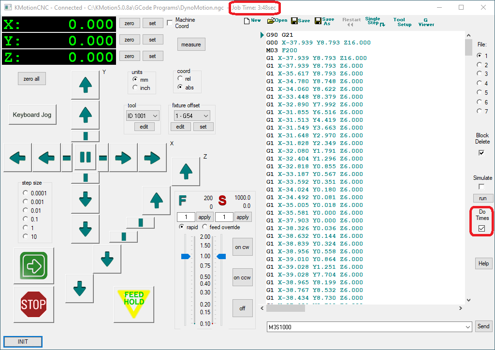
Task: Open the fixture offset G54 dropdown
Action: pos(205,116)
